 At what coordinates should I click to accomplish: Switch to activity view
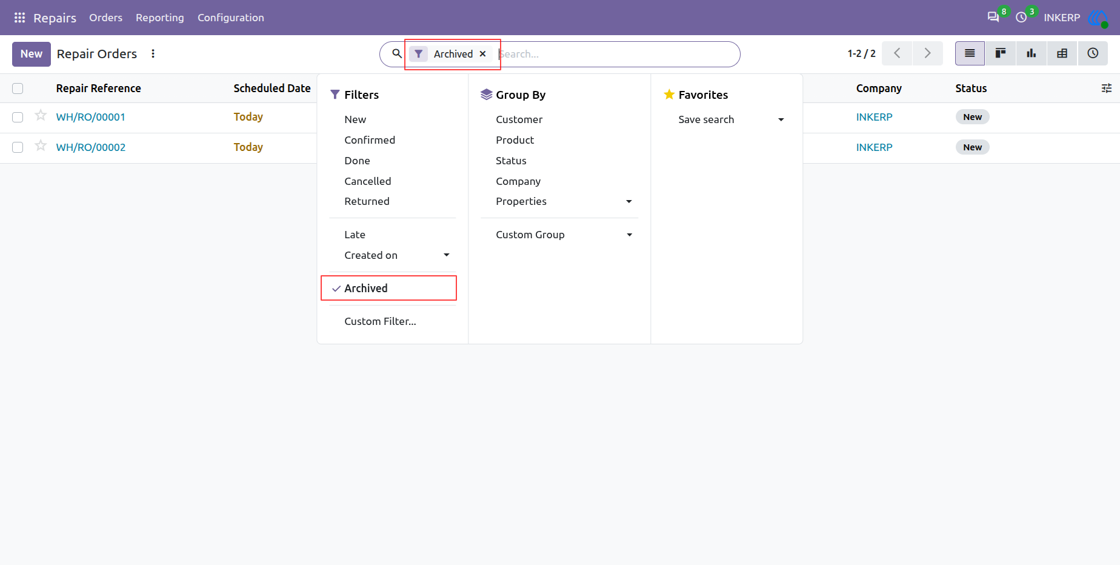[1093, 53]
